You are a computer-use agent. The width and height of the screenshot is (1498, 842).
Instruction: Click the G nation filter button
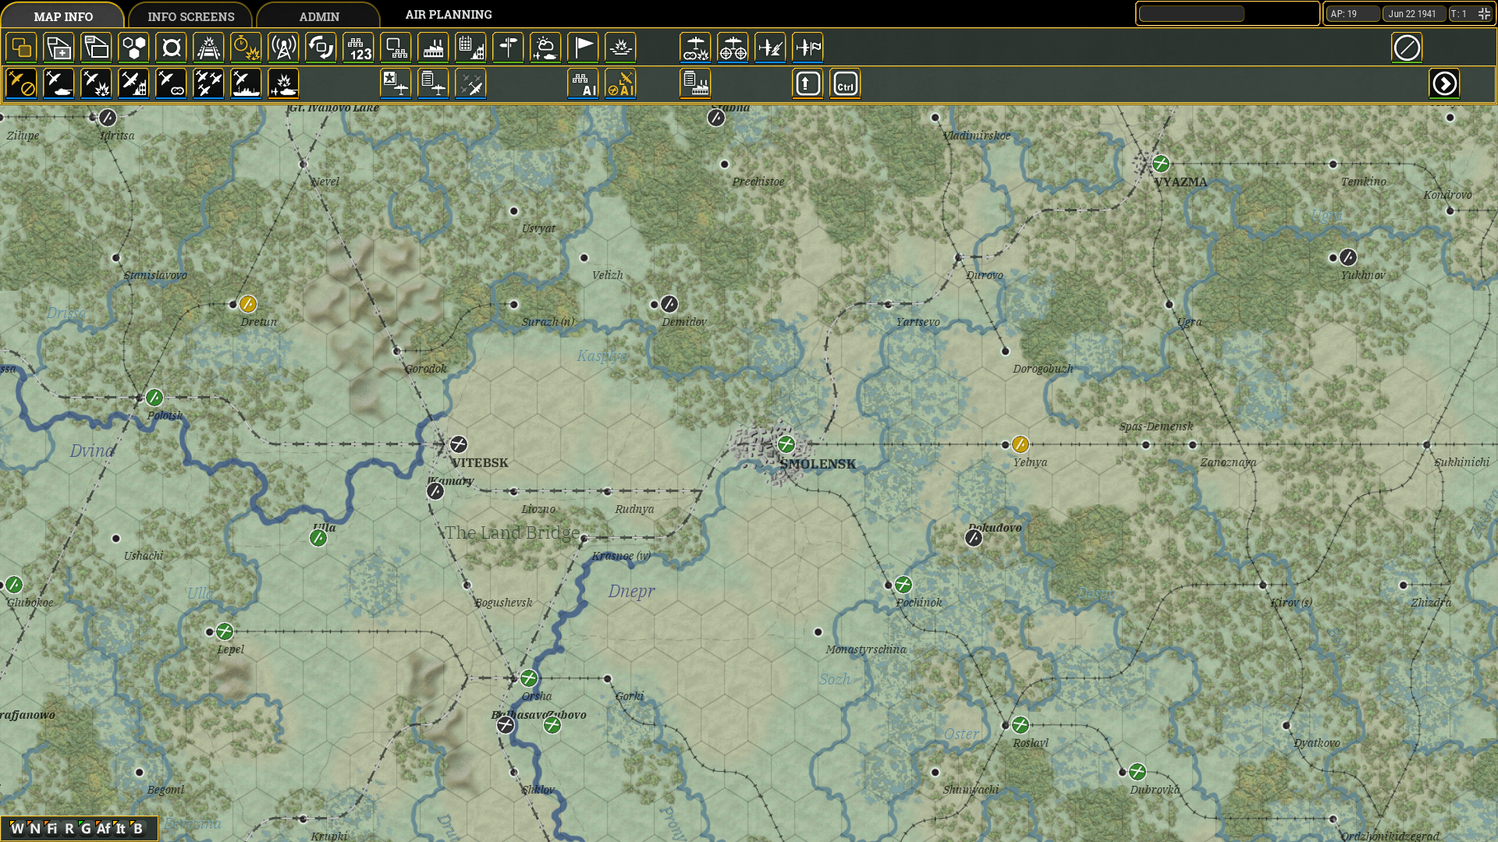pyautogui.click(x=86, y=828)
